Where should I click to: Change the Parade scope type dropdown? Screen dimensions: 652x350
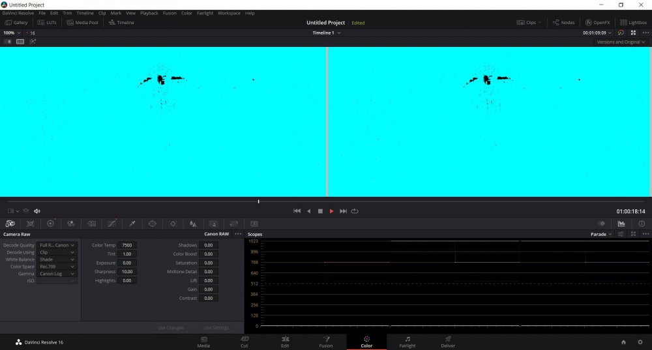[601, 234]
